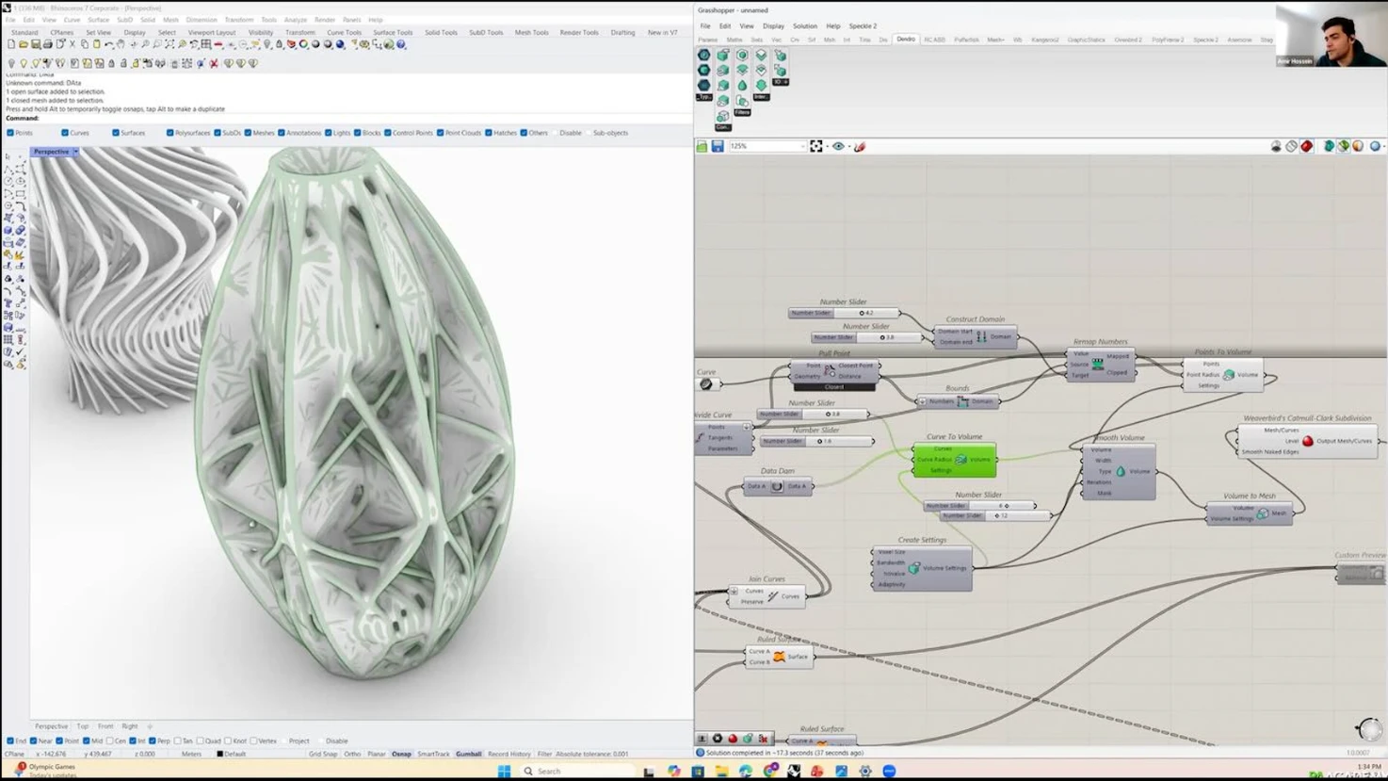Toggle the Curves selection filter checkbox

click(65, 133)
